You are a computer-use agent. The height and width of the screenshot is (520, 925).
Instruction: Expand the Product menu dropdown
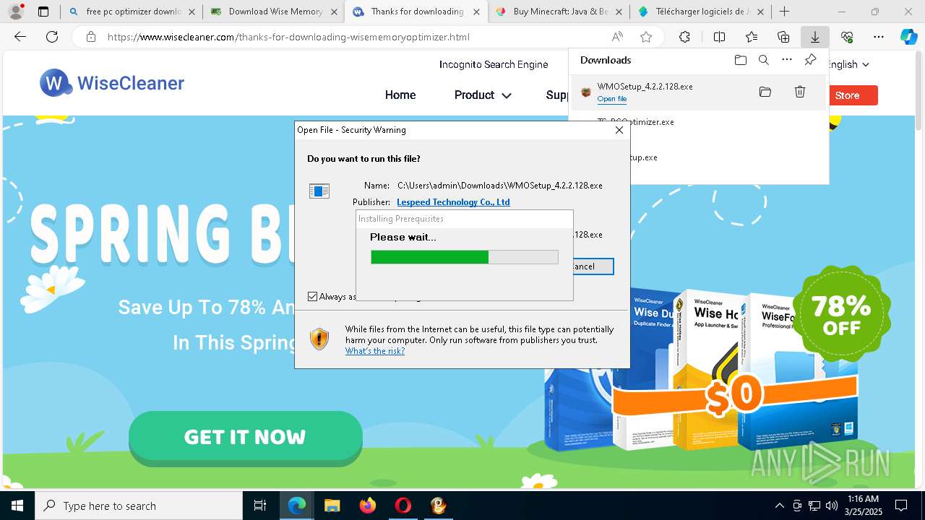(x=483, y=95)
